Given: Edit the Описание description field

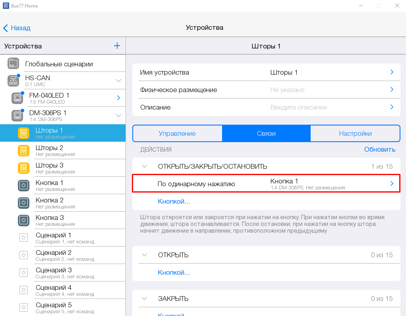Looking at the screenshot, I should pos(298,107).
